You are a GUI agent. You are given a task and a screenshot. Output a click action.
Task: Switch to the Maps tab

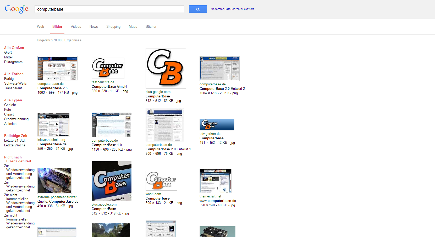133,26
